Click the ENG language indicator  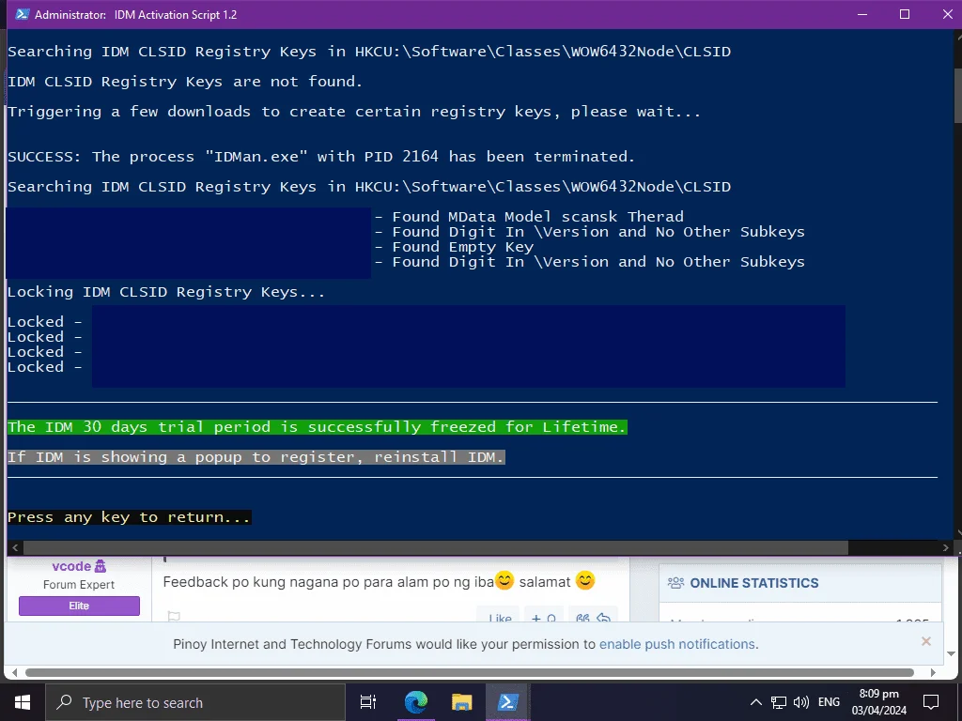[x=829, y=702]
